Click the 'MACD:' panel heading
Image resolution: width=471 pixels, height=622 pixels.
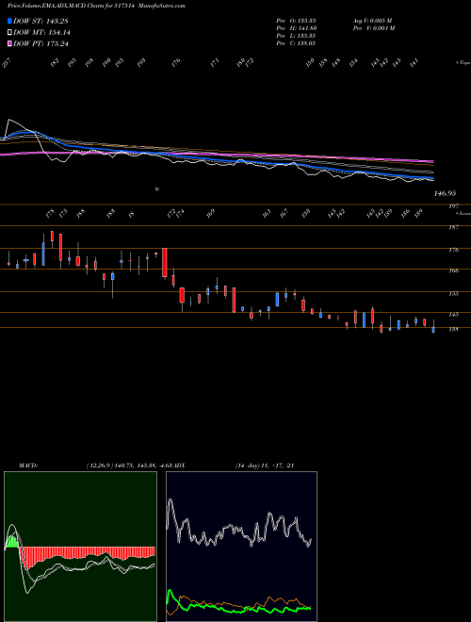[x=27, y=466]
